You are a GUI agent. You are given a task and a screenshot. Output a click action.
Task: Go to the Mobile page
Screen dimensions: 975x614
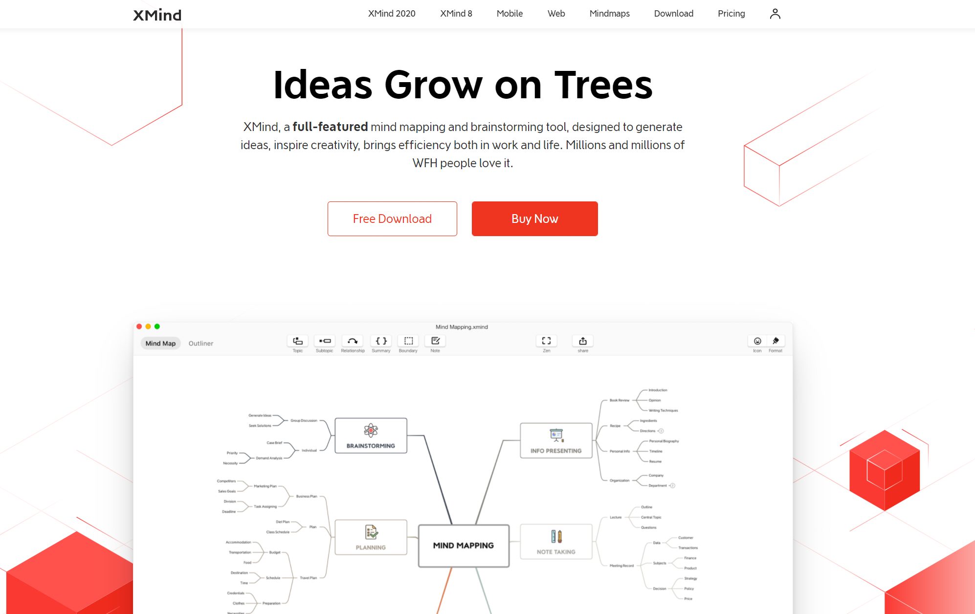click(510, 14)
